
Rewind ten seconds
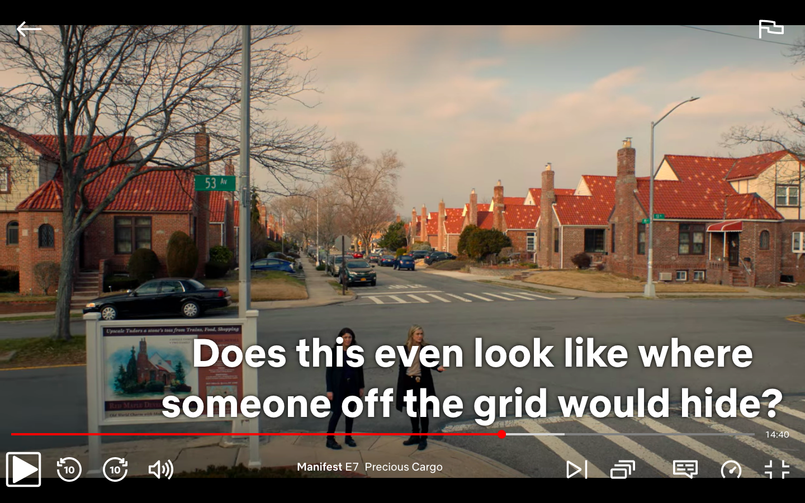point(69,469)
